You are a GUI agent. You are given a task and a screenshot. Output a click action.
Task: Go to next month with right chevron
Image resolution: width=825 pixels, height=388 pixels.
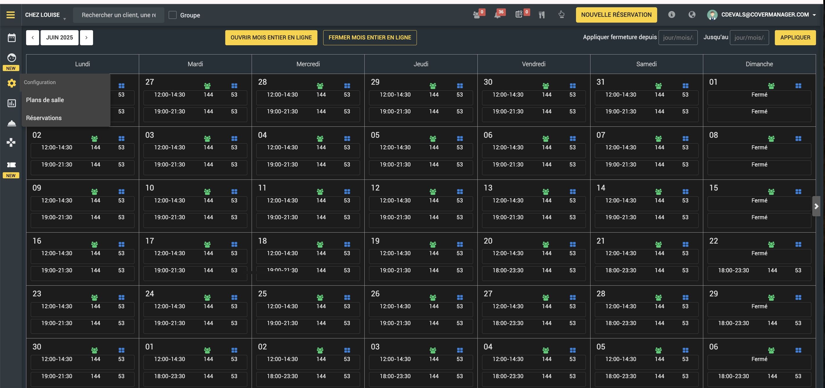[x=86, y=38]
